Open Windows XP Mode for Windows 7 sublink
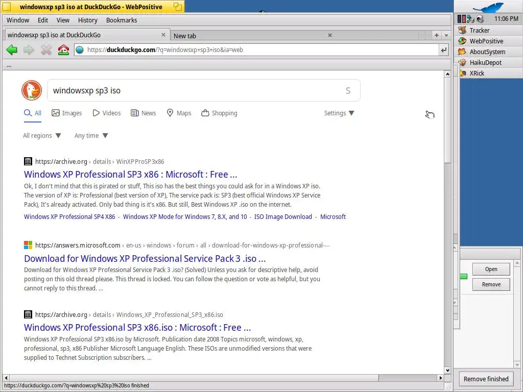523x392 pixels. (x=185, y=216)
